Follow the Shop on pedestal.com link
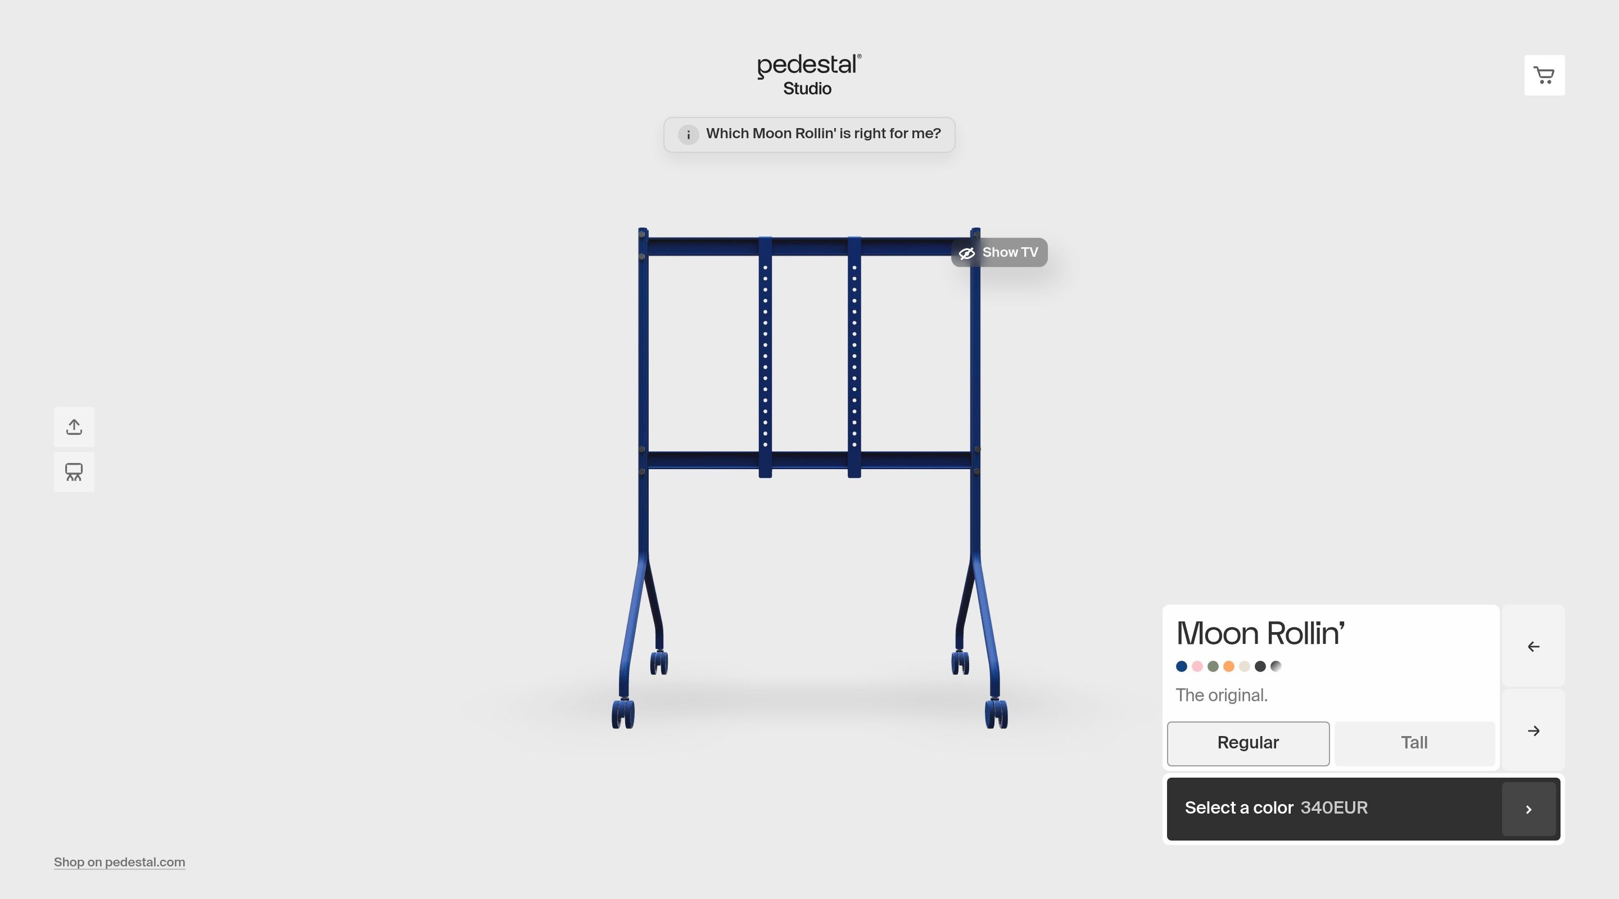This screenshot has width=1619, height=899. [119, 862]
